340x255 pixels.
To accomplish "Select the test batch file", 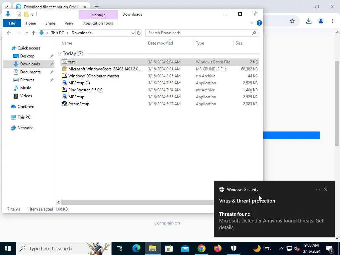I will [160, 62].
